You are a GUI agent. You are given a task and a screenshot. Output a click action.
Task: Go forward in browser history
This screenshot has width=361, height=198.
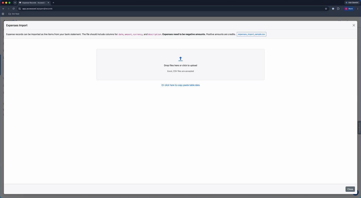tap(8, 9)
